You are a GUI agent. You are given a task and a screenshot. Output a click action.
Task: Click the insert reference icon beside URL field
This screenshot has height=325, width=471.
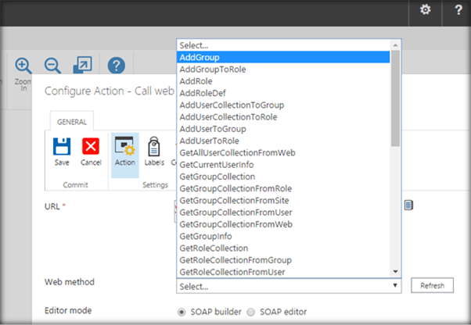pyautogui.click(x=408, y=205)
